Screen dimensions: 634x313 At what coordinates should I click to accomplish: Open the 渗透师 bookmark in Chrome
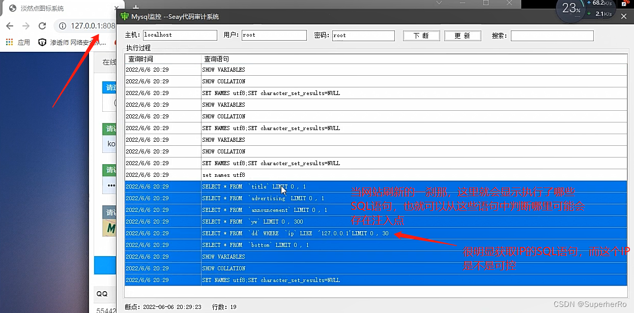point(72,43)
